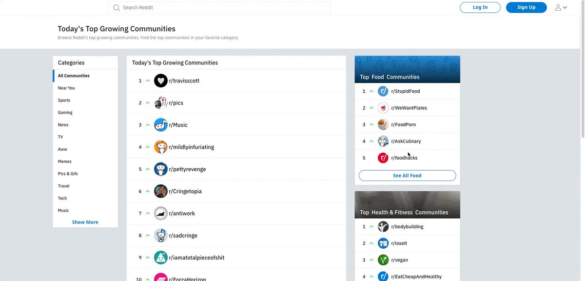This screenshot has height=281, width=585.
Task: Click the r/bodybuilding community icon
Action: click(x=383, y=226)
